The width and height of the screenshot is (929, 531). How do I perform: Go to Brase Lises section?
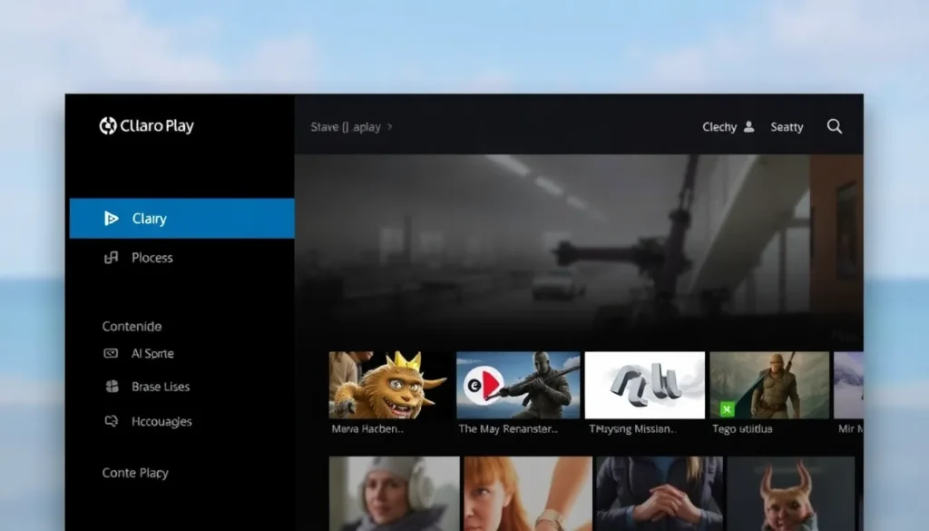(161, 387)
